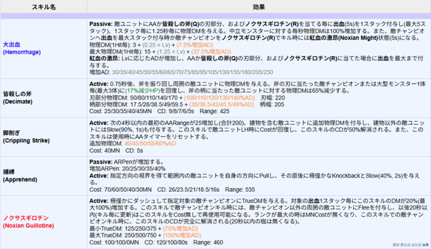Click the ノクサスギロチン (Noxian Guillotine) skill name

coord(28,222)
